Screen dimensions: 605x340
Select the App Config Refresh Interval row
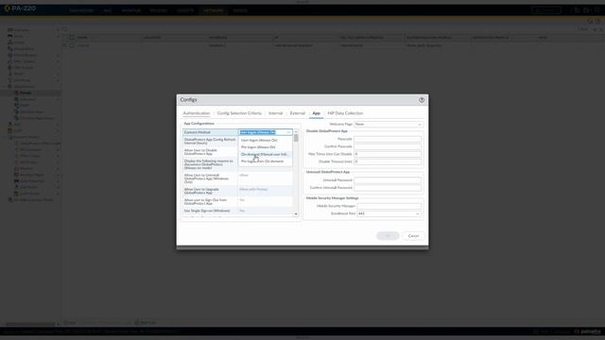tap(237, 141)
